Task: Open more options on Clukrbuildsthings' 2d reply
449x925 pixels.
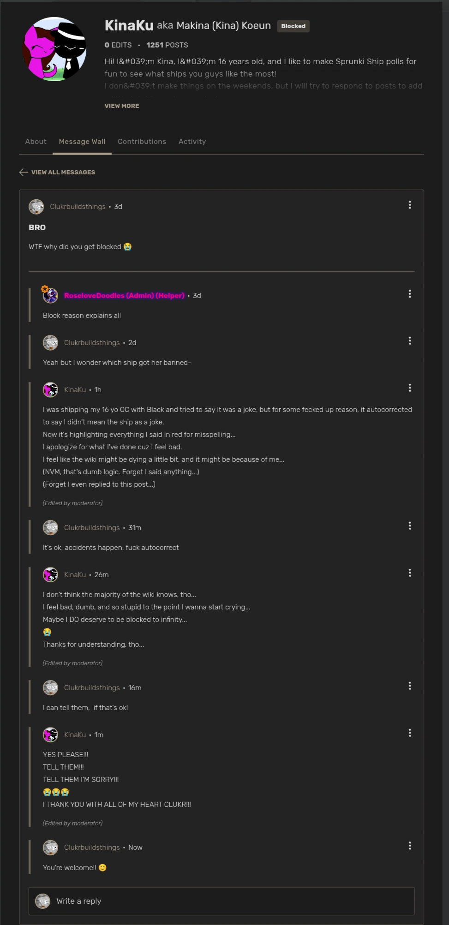Action: click(409, 341)
